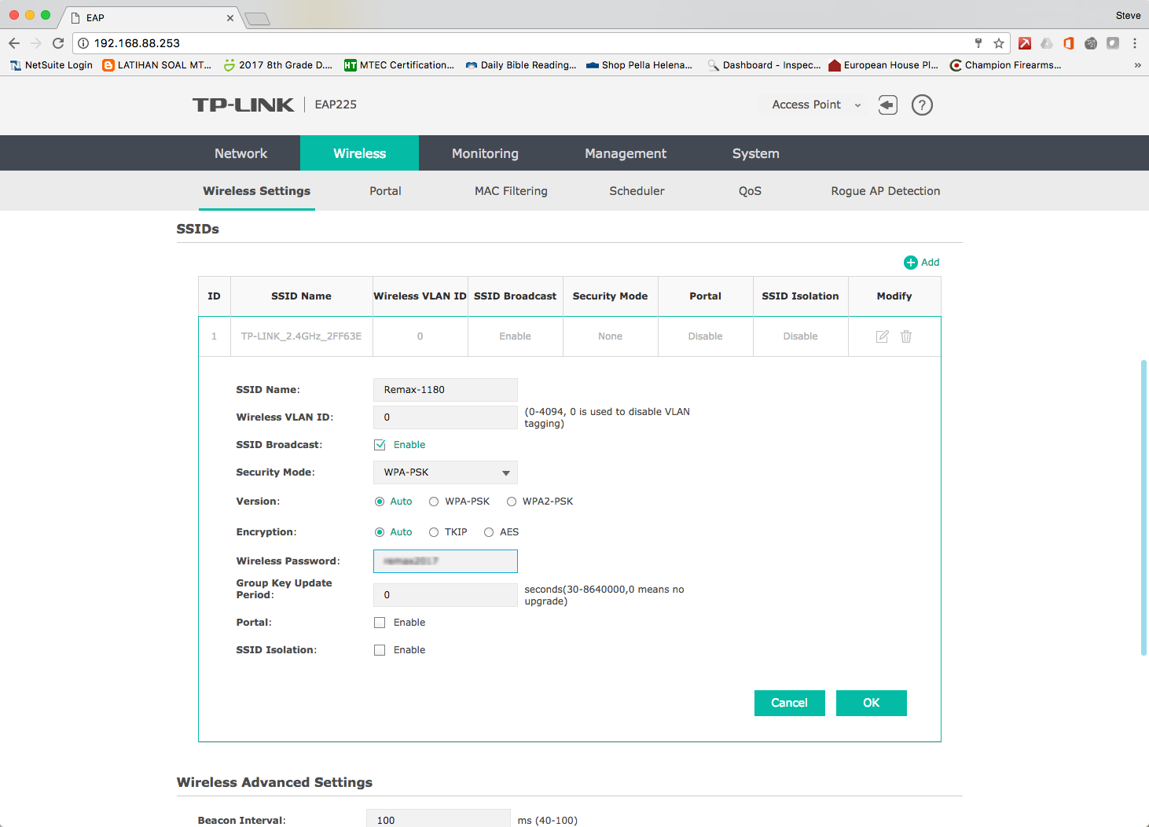Open the Security Mode WPA-PSK dropdown
1149x827 pixels.
pos(446,472)
